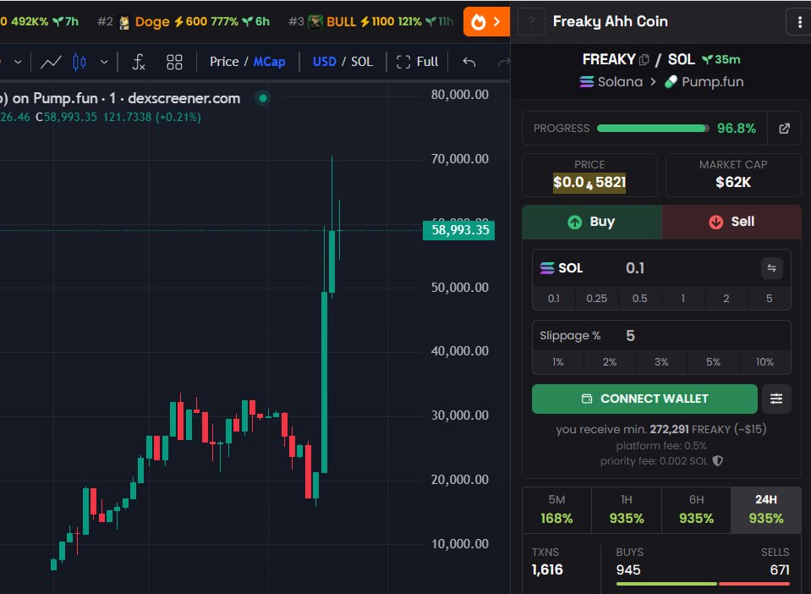Screen dimensions: 811x594
Task: Open the #2 Doge trending token
Action: 184,22
